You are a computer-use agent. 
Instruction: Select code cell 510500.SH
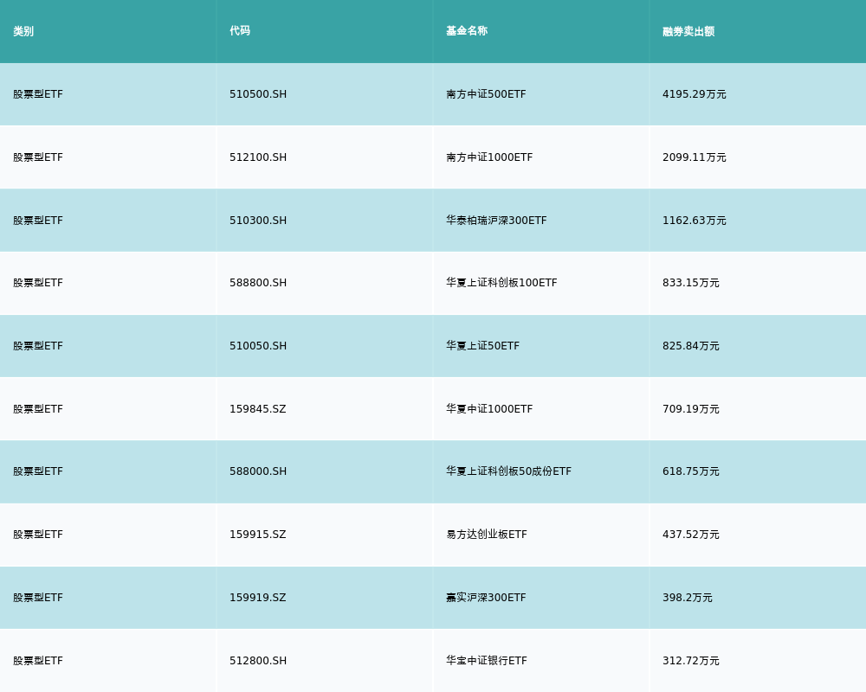[258, 94]
